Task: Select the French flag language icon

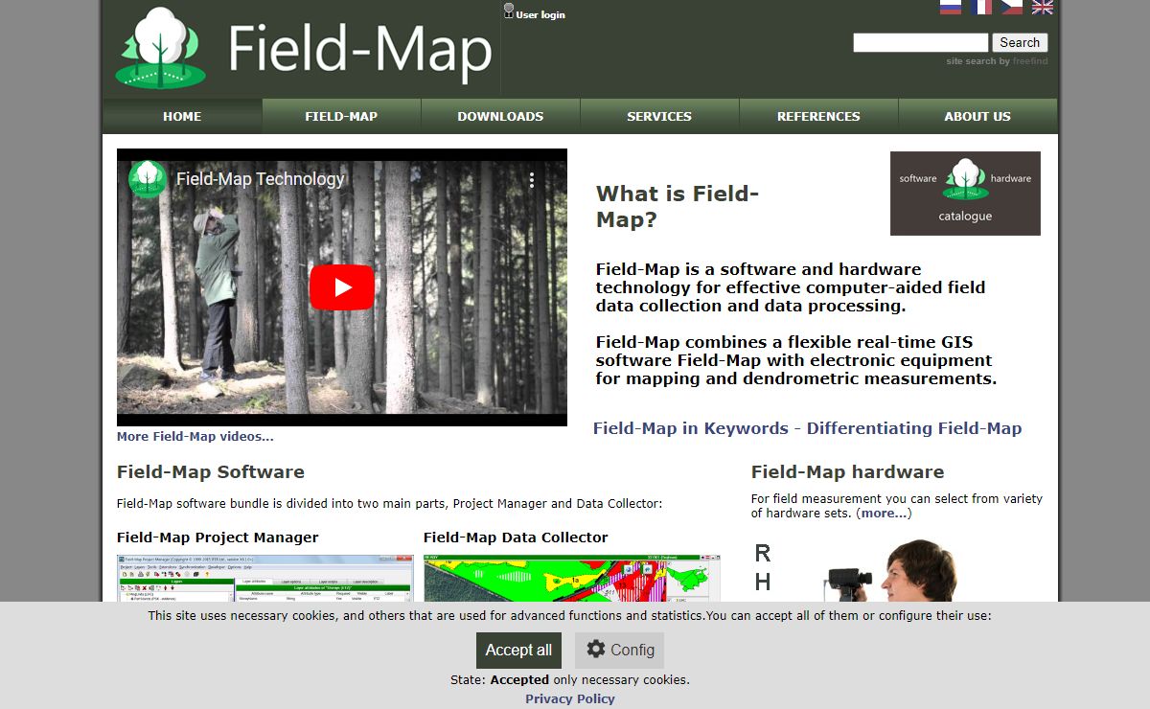Action: (981, 7)
